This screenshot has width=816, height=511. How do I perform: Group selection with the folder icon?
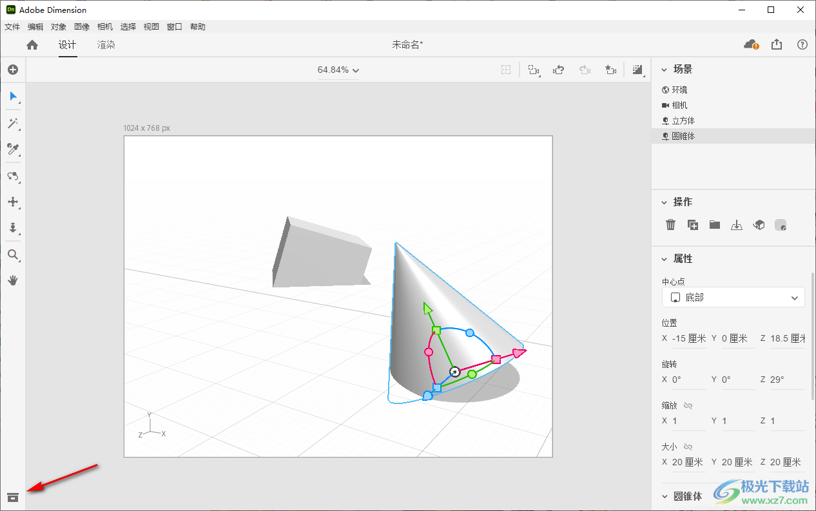(715, 225)
